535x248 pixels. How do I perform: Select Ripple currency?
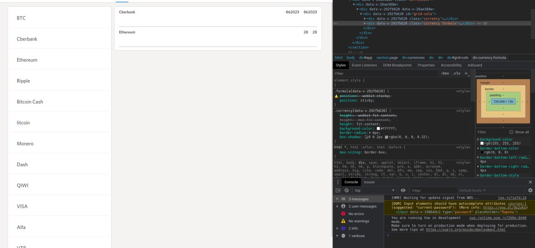coord(59,81)
